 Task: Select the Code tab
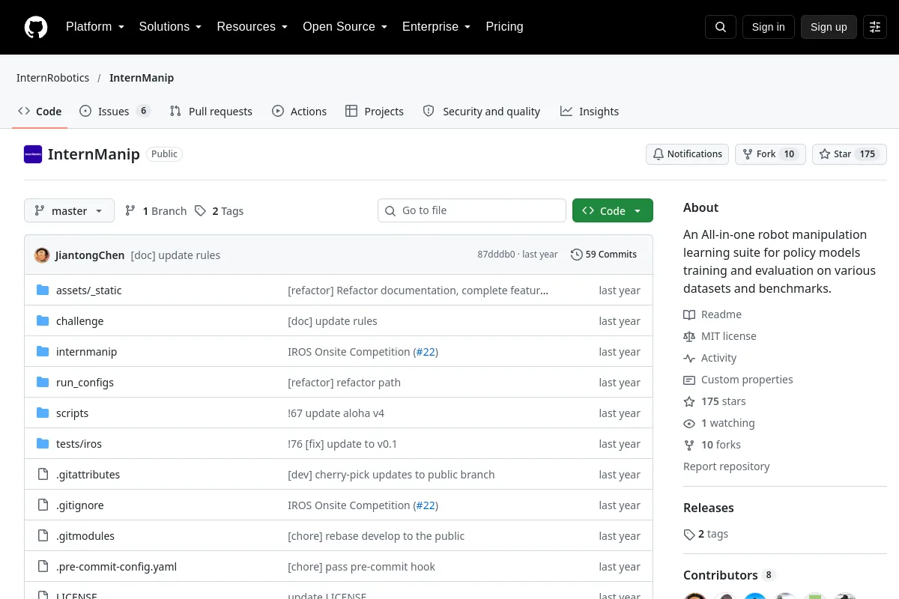pyautogui.click(x=40, y=112)
